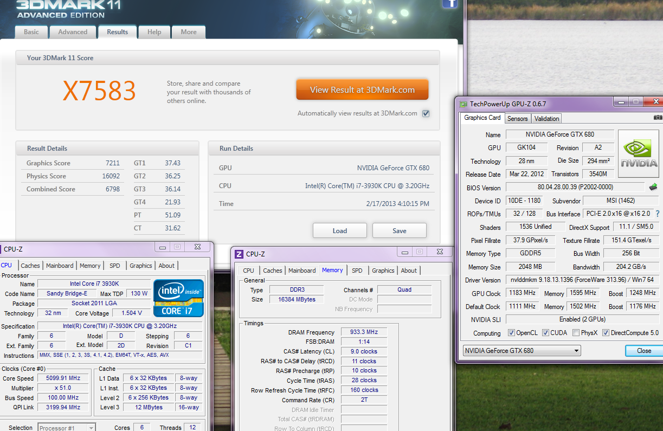
Task: Click the GPU-Z camera screenshot icon
Action: 658,118
